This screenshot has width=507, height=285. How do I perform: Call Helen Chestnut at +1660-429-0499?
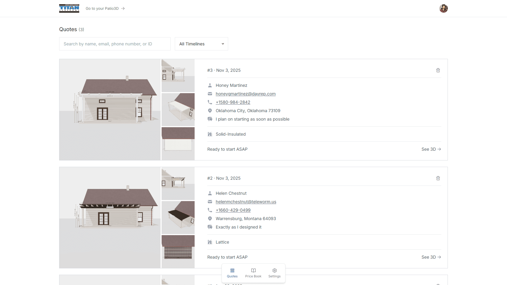[233, 210]
